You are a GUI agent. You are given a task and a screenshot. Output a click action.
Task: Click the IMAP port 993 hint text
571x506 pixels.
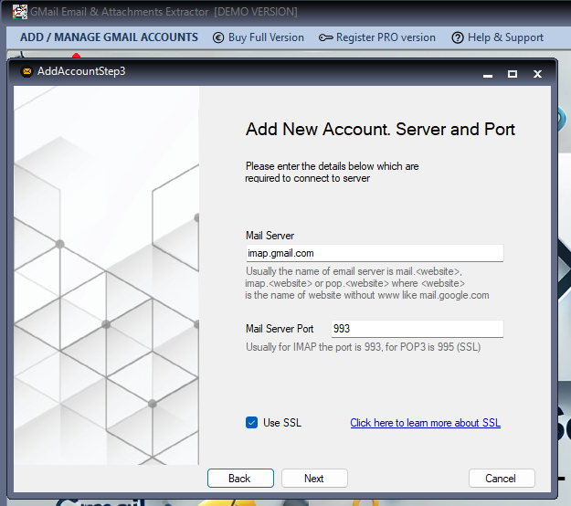[x=363, y=347]
